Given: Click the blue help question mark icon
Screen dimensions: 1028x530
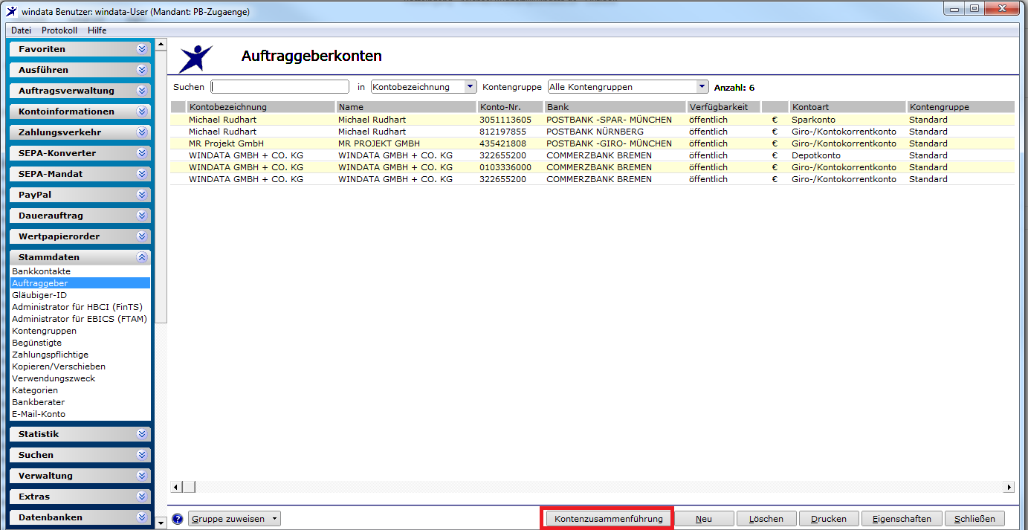Looking at the screenshot, I should pos(177,519).
